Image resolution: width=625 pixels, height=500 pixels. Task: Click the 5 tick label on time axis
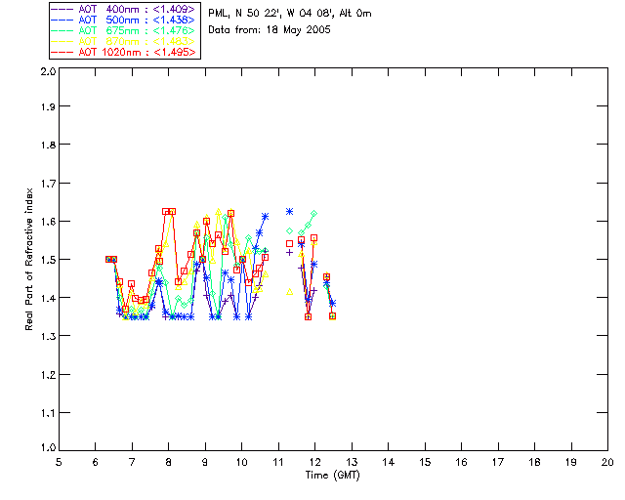(59, 462)
